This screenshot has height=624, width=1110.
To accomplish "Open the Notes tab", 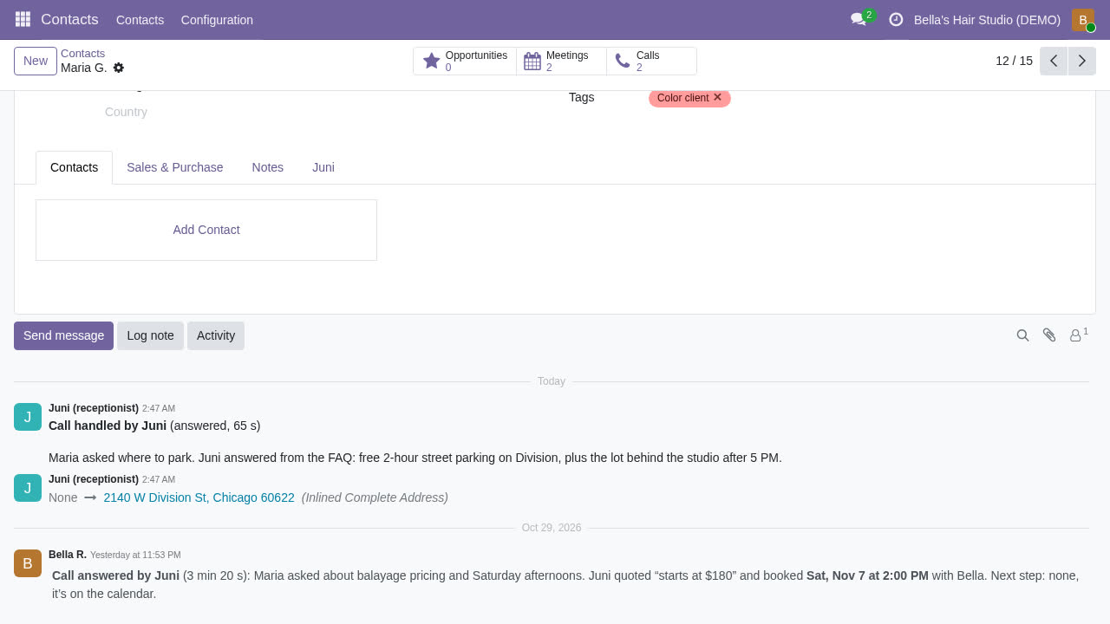I will click(268, 167).
